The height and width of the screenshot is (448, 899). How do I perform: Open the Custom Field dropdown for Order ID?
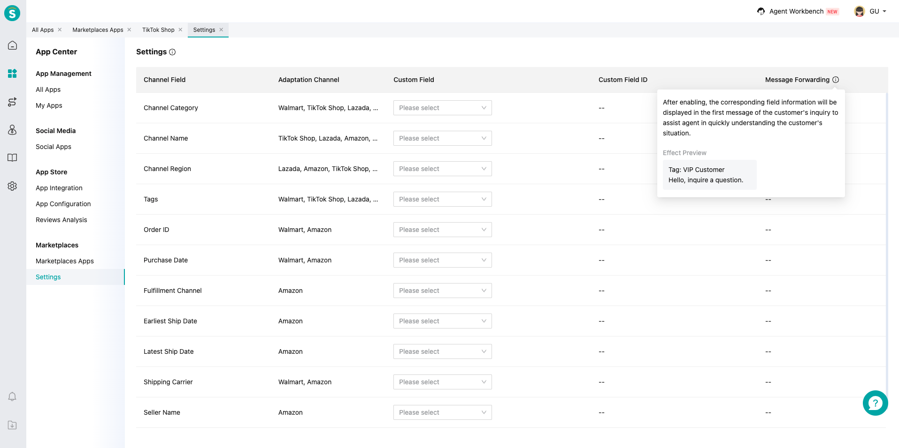442,230
